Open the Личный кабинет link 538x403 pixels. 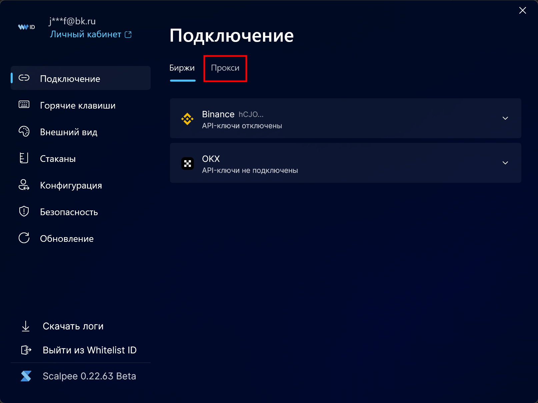pos(86,34)
